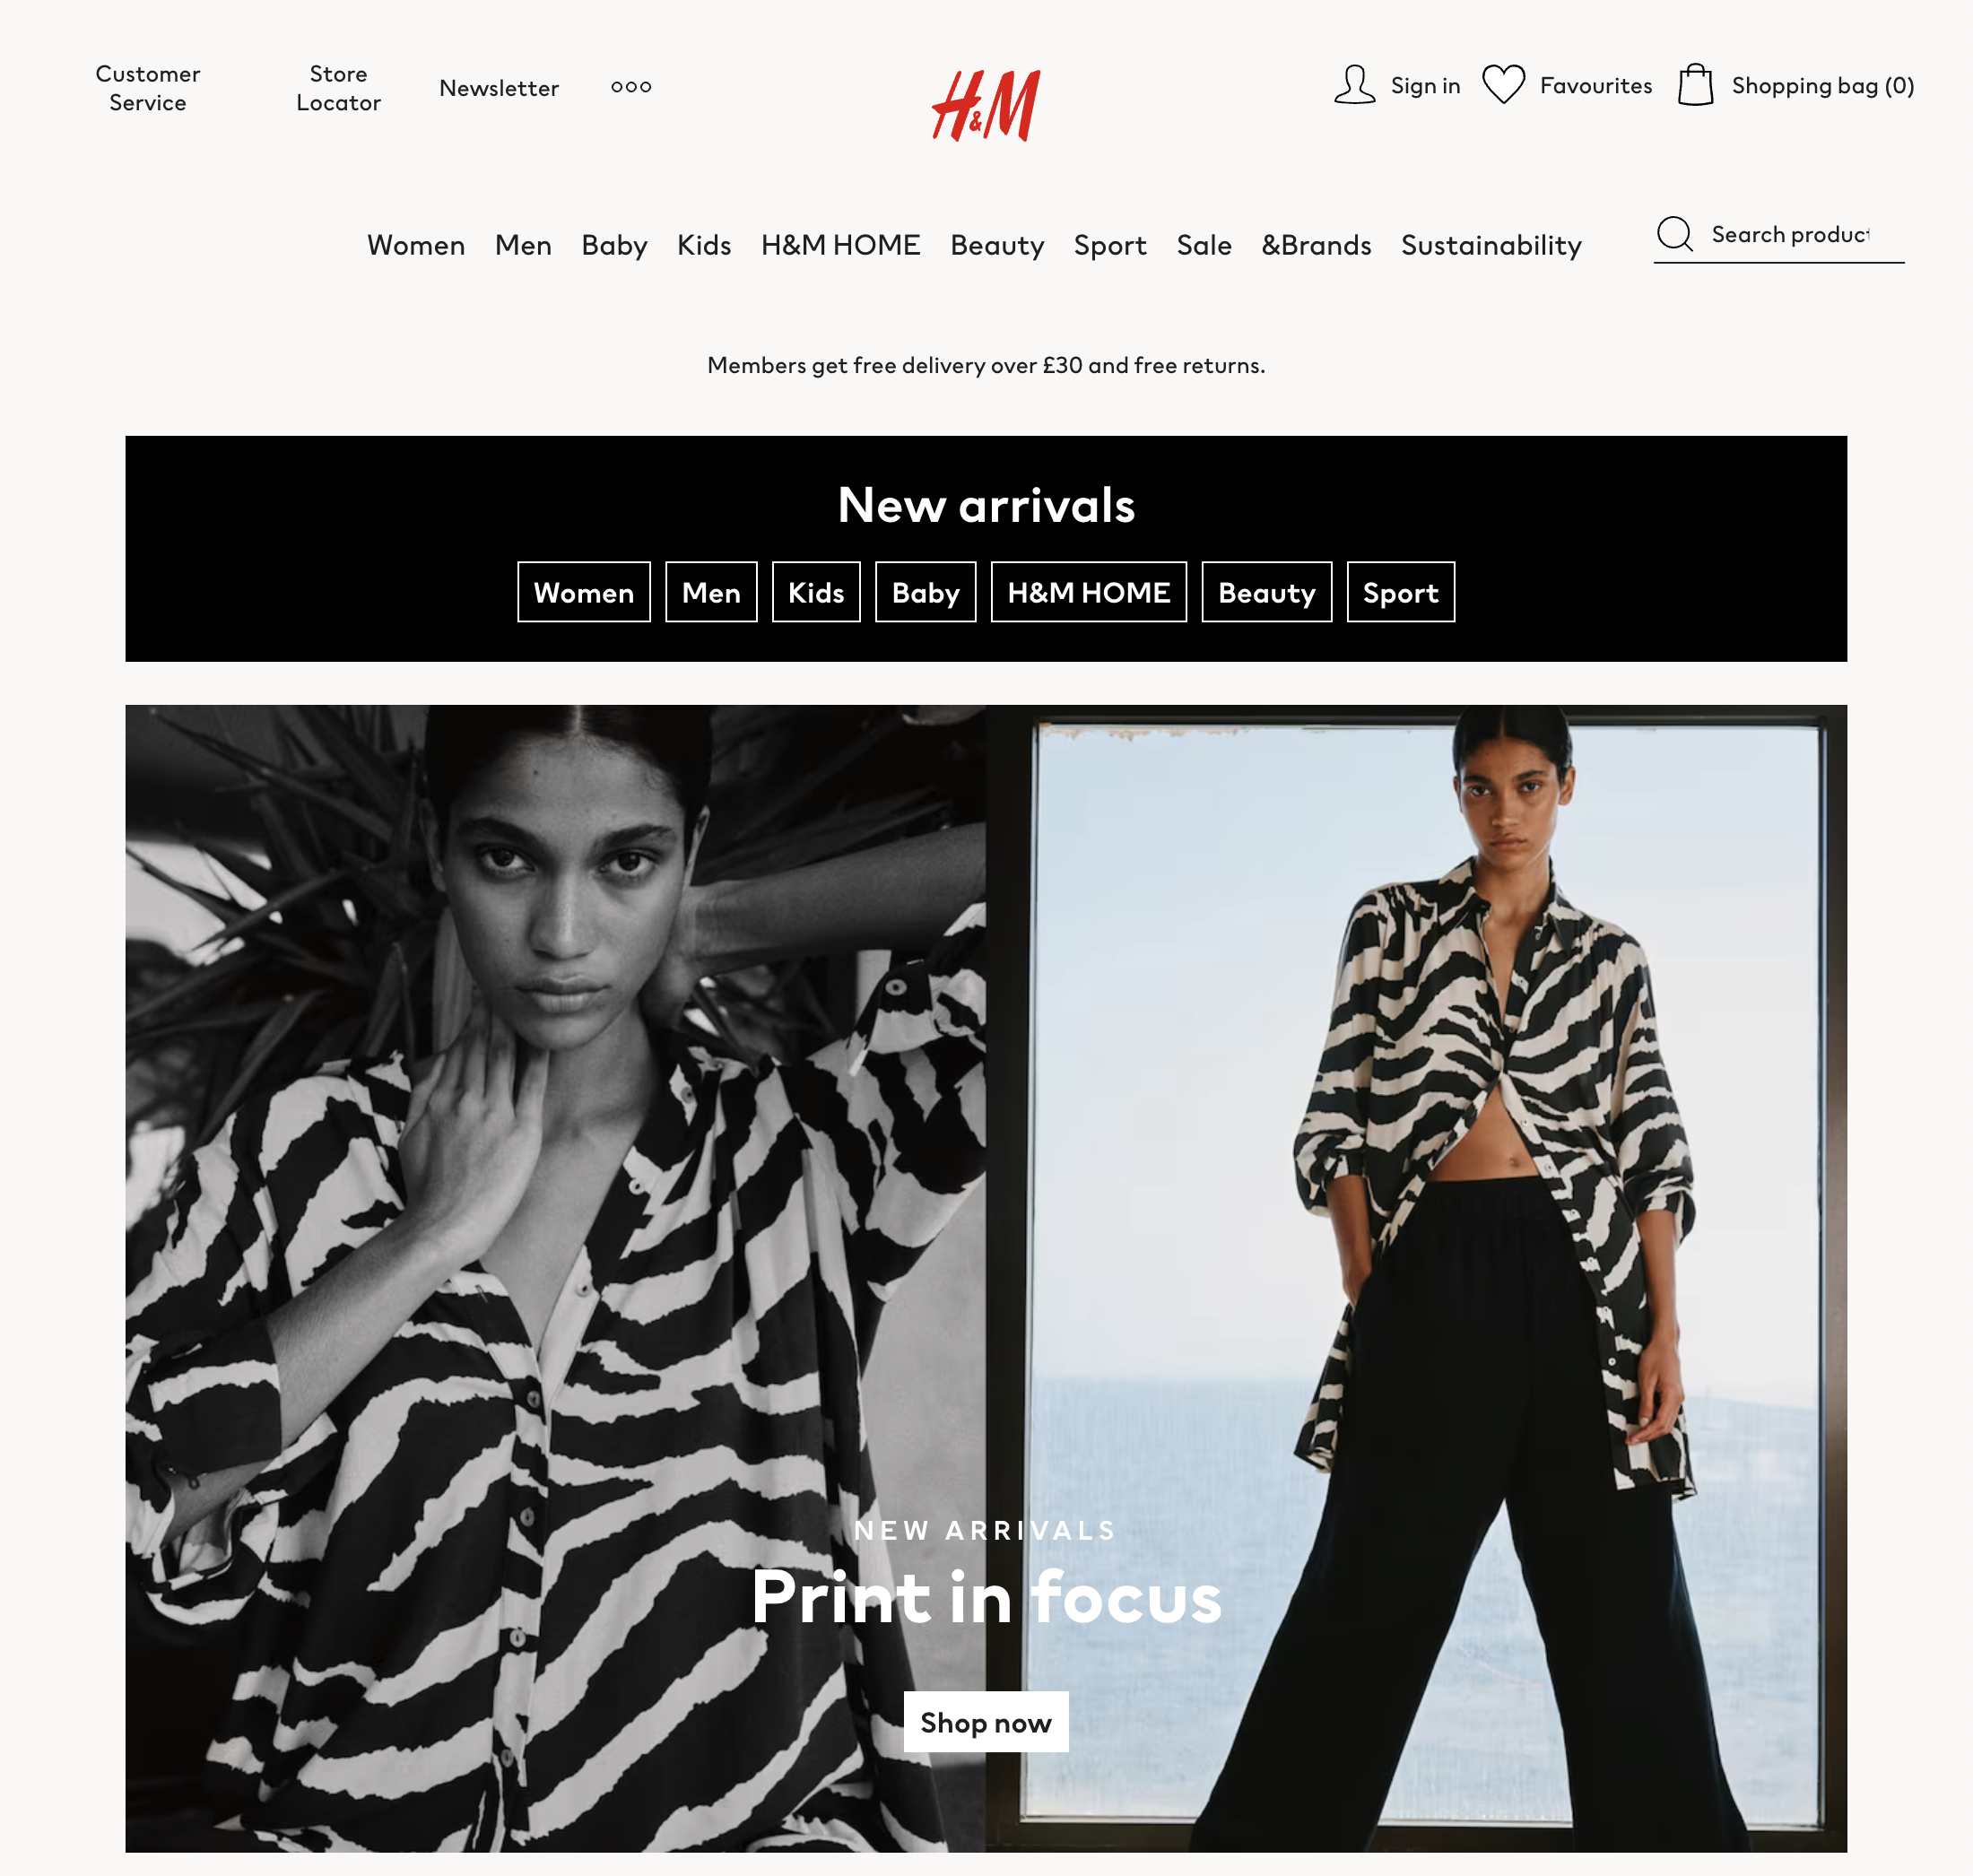Open the Customer Service link
The height and width of the screenshot is (1876, 1973).
coord(148,88)
